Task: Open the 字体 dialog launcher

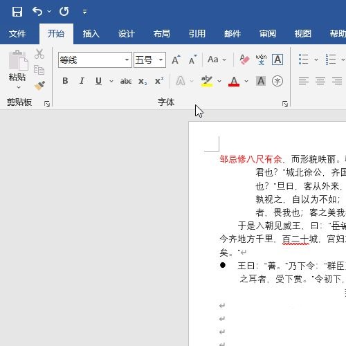Action: pos(285,104)
